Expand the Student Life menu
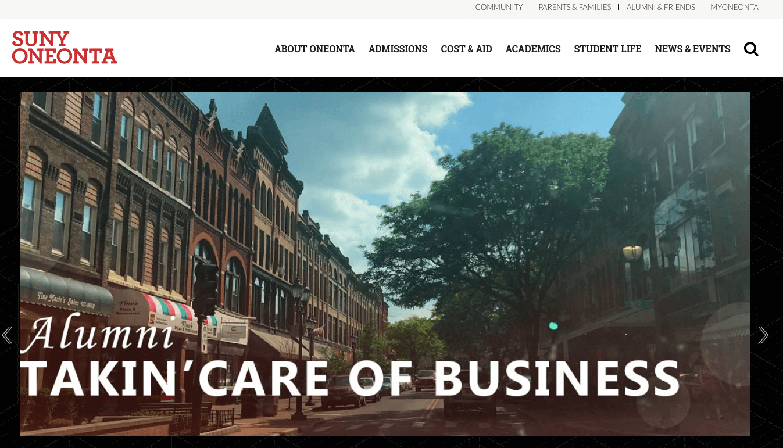 click(607, 49)
